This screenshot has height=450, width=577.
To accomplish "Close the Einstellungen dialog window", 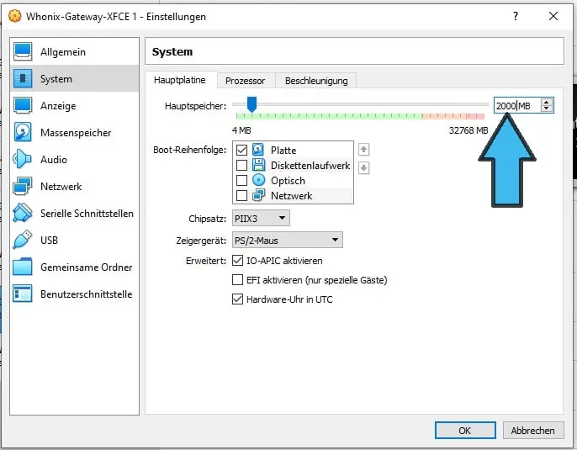I will point(553,16).
